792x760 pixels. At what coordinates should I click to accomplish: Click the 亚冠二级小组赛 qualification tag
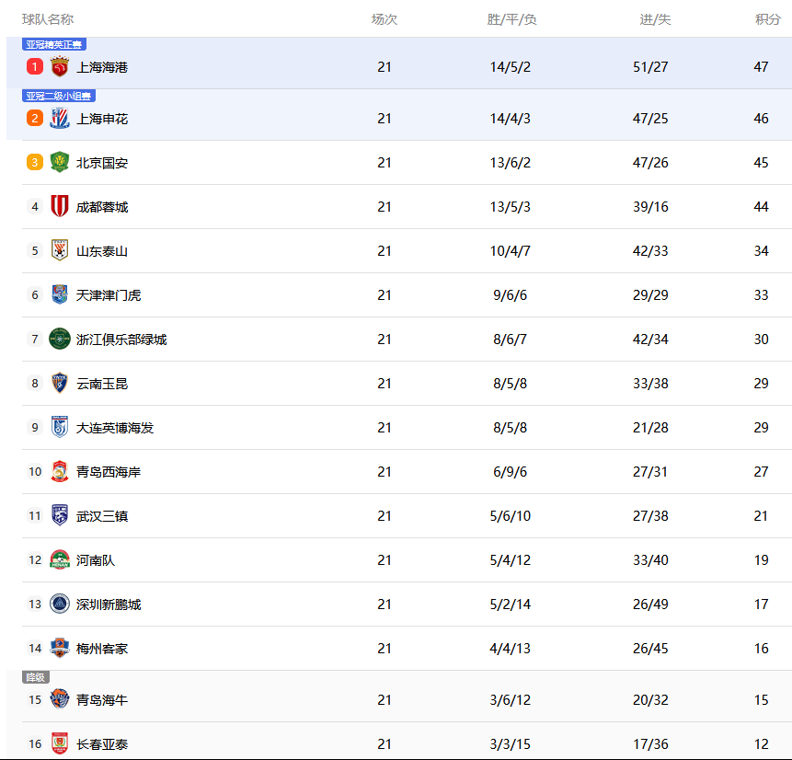pyautogui.click(x=59, y=96)
